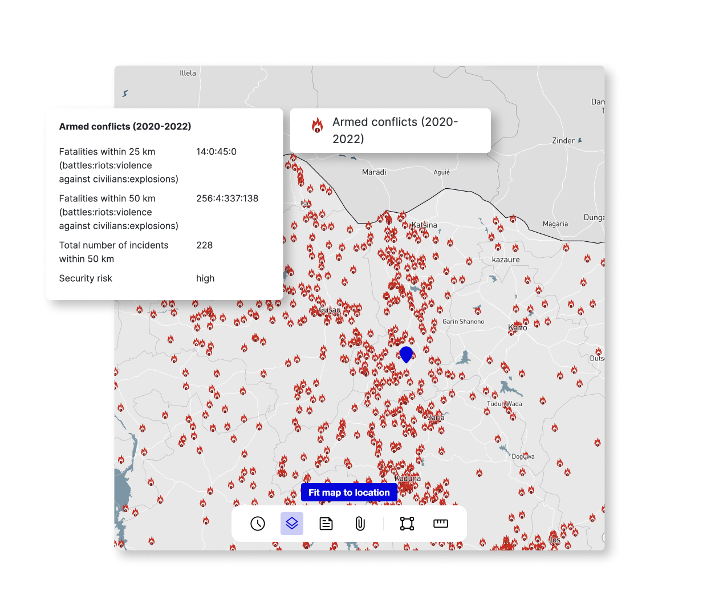Click the Garin Shanono map label
The width and height of the screenshot is (719, 616).
(463, 322)
